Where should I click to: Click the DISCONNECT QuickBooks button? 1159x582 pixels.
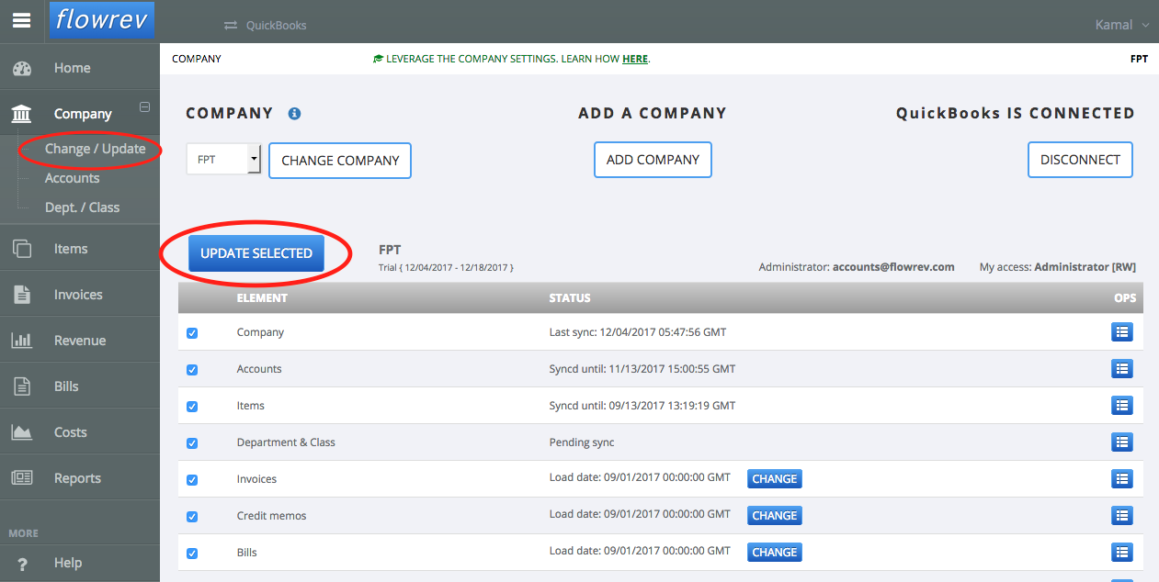[x=1080, y=160]
